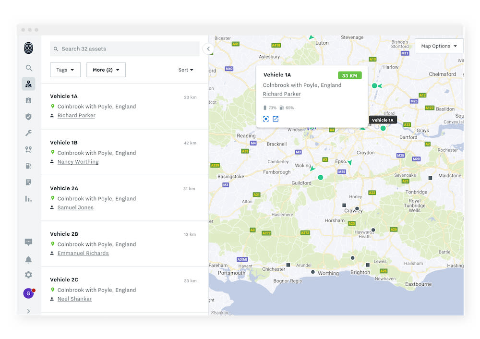Expand the More (2) filter dropdown
This screenshot has height=339, width=480.
point(105,70)
